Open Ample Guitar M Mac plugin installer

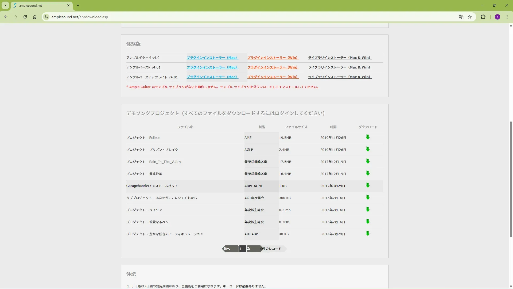pos(212,58)
